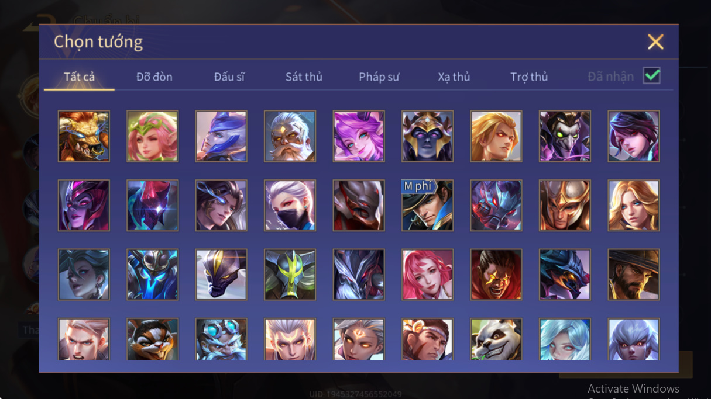
Task: Select the cowboy hat bearded hero
Action: pyautogui.click(x=633, y=274)
